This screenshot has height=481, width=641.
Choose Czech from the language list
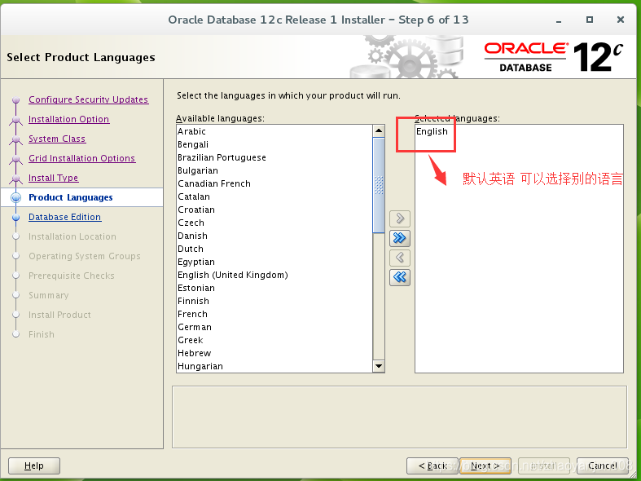tap(274, 223)
